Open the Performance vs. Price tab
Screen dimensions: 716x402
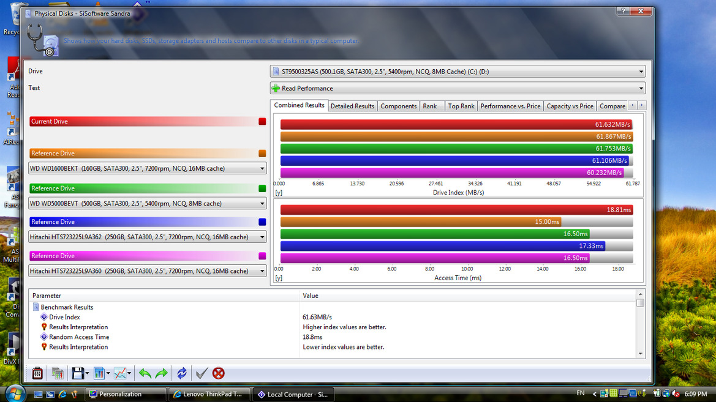pos(510,106)
